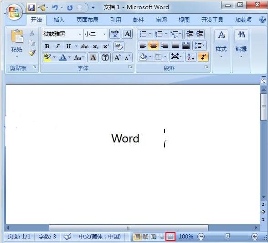Click the 页面: 1/1 status indicator

19,237
